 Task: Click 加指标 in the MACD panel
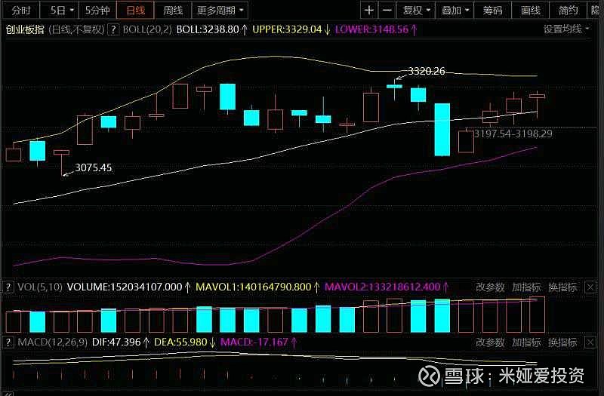click(526, 342)
